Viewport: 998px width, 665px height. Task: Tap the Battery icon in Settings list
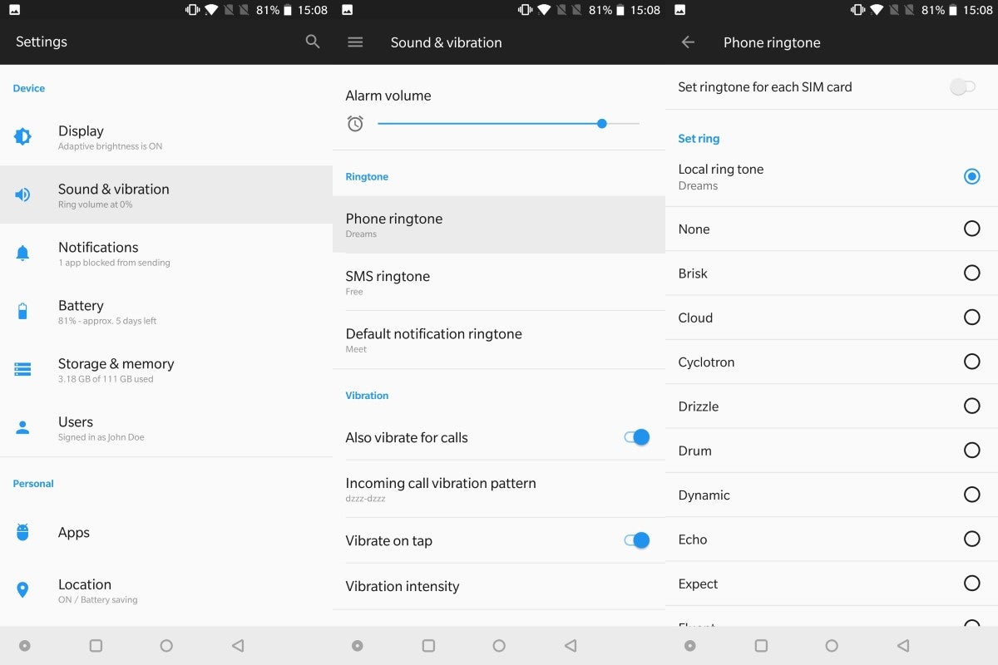(22, 312)
